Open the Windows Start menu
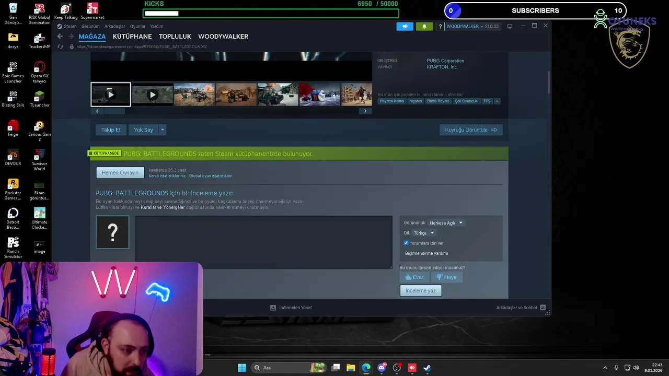669x376 pixels. [242, 368]
